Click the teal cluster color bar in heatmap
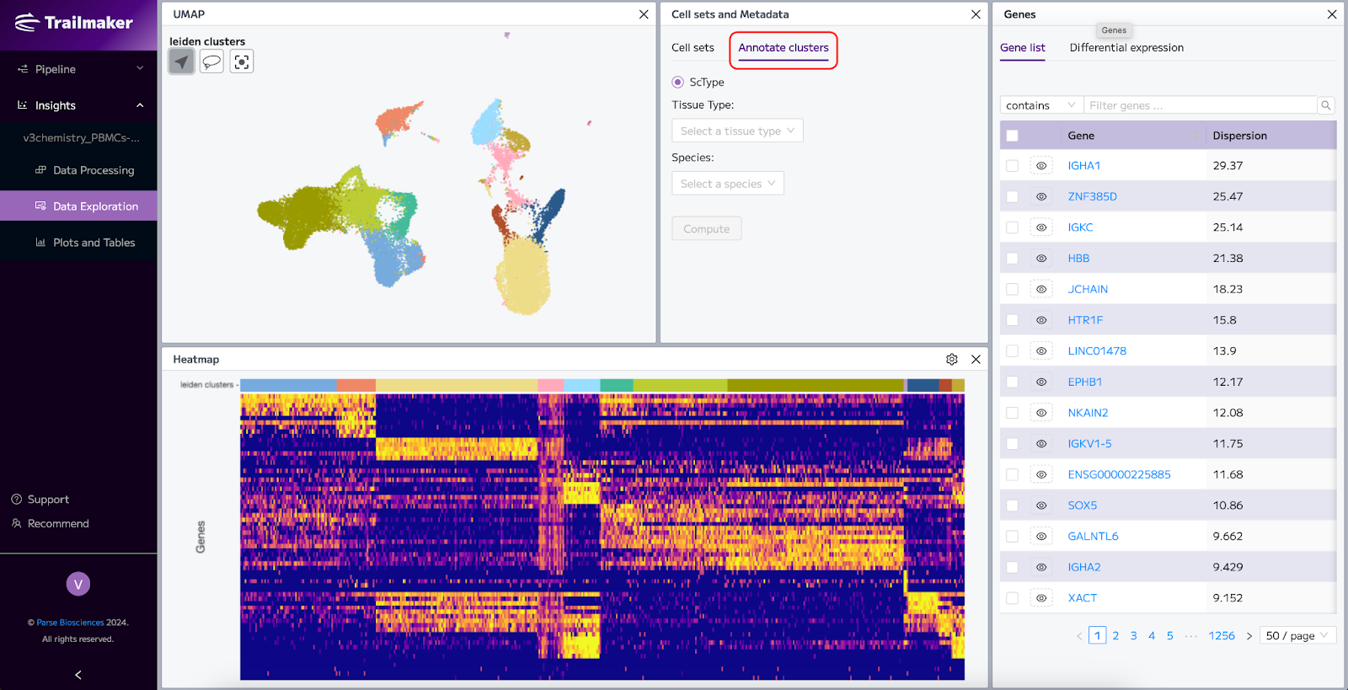1348x690 pixels. pos(617,385)
